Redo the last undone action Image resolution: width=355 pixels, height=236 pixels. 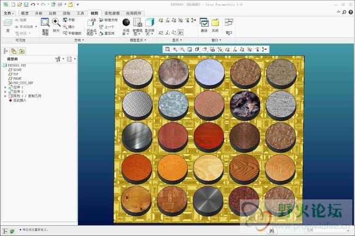43,4
